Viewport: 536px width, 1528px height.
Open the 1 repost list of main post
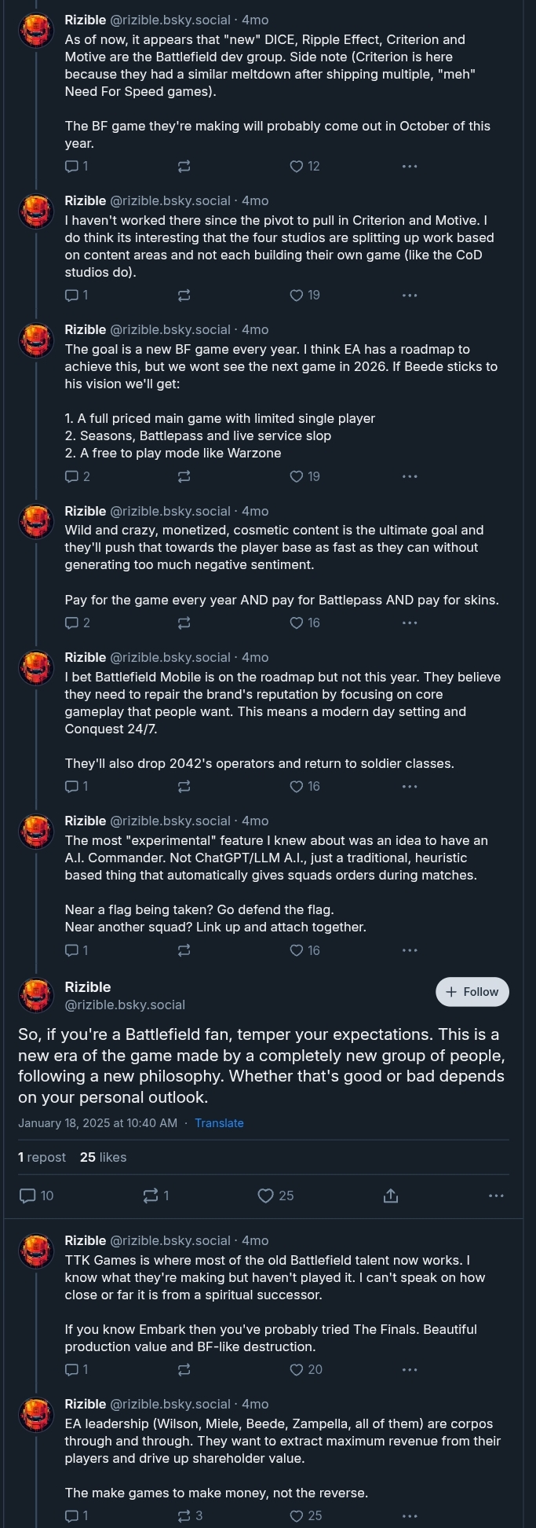coord(42,1157)
